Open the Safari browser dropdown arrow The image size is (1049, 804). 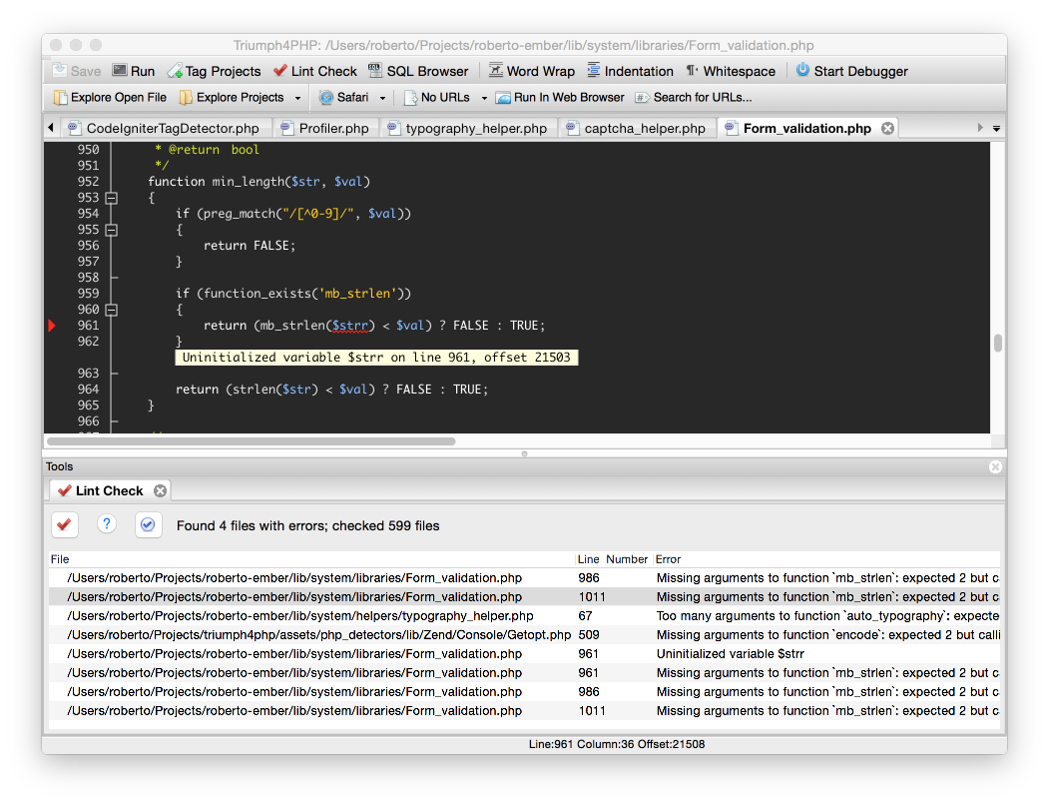point(382,98)
